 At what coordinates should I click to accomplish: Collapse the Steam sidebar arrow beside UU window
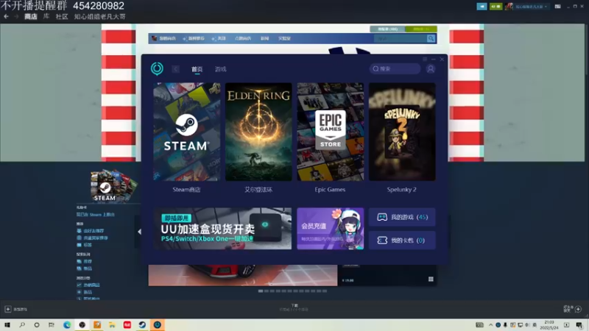coord(139,232)
